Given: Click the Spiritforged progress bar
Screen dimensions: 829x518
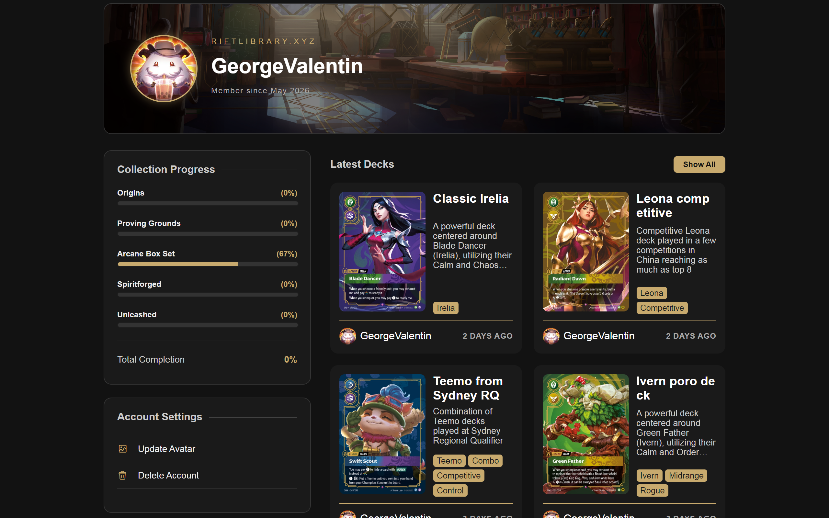Looking at the screenshot, I should point(208,295).
